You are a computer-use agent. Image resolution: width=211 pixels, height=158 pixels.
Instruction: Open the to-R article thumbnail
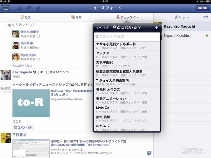coord(31,103)
